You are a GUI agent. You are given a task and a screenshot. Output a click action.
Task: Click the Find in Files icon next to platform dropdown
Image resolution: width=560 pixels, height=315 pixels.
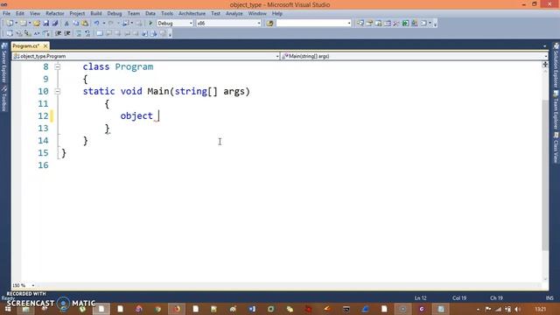pyautogui.click(x=269, y=24)
